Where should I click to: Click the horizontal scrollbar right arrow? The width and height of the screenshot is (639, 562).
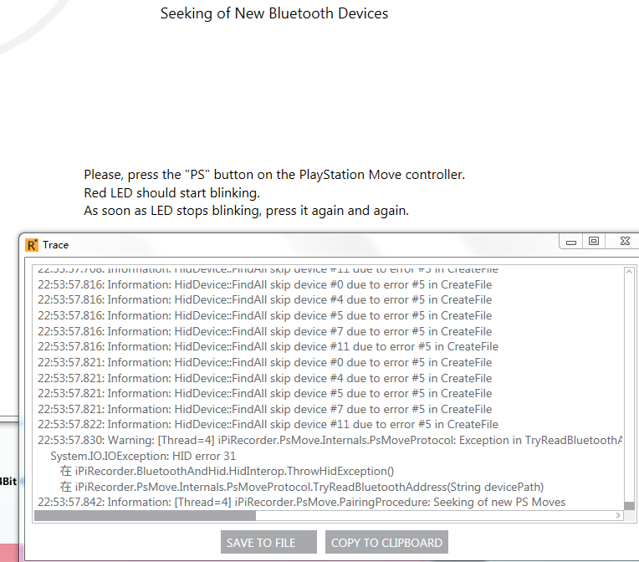[618, 515]
